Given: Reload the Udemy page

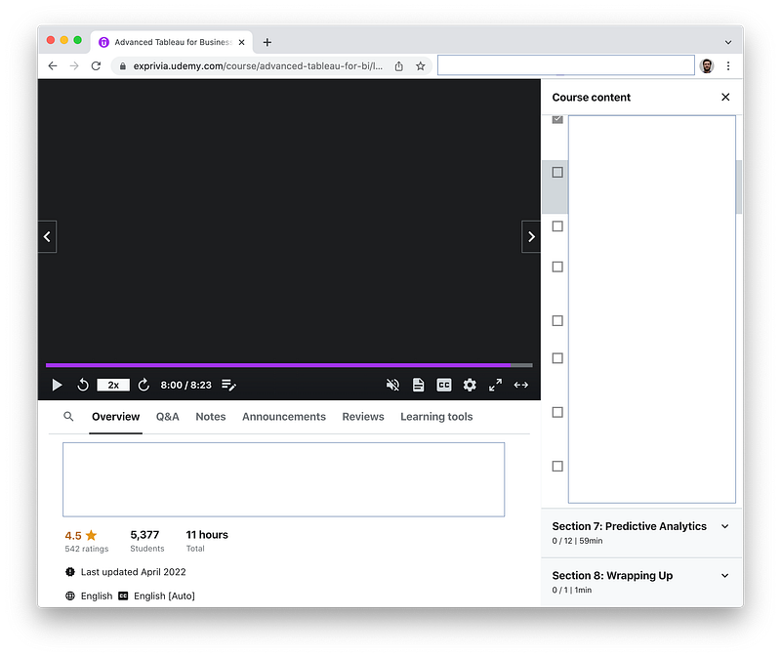Looking at the screenshot, I should (96, 65).
